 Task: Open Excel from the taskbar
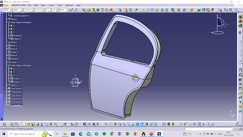128,134
